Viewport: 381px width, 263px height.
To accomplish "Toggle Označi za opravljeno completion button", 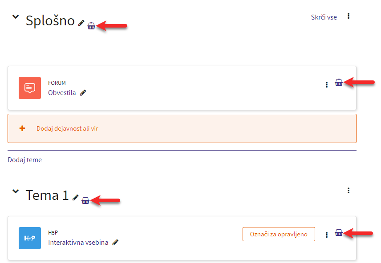I will click(279, 234).
